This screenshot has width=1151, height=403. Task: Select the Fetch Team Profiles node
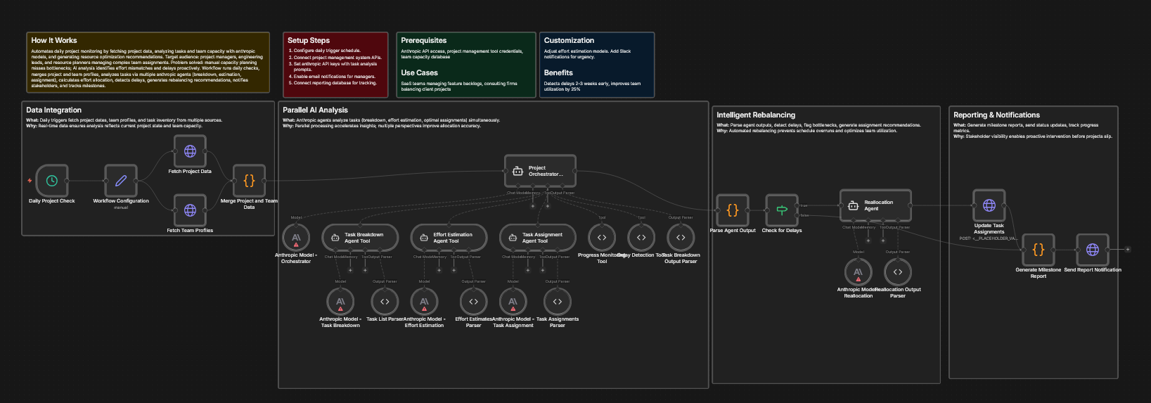[190, 210]
